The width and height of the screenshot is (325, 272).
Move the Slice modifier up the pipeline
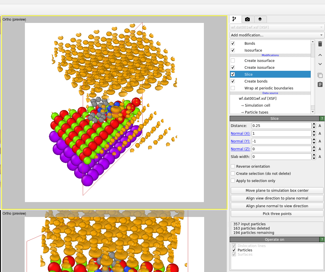320,55
